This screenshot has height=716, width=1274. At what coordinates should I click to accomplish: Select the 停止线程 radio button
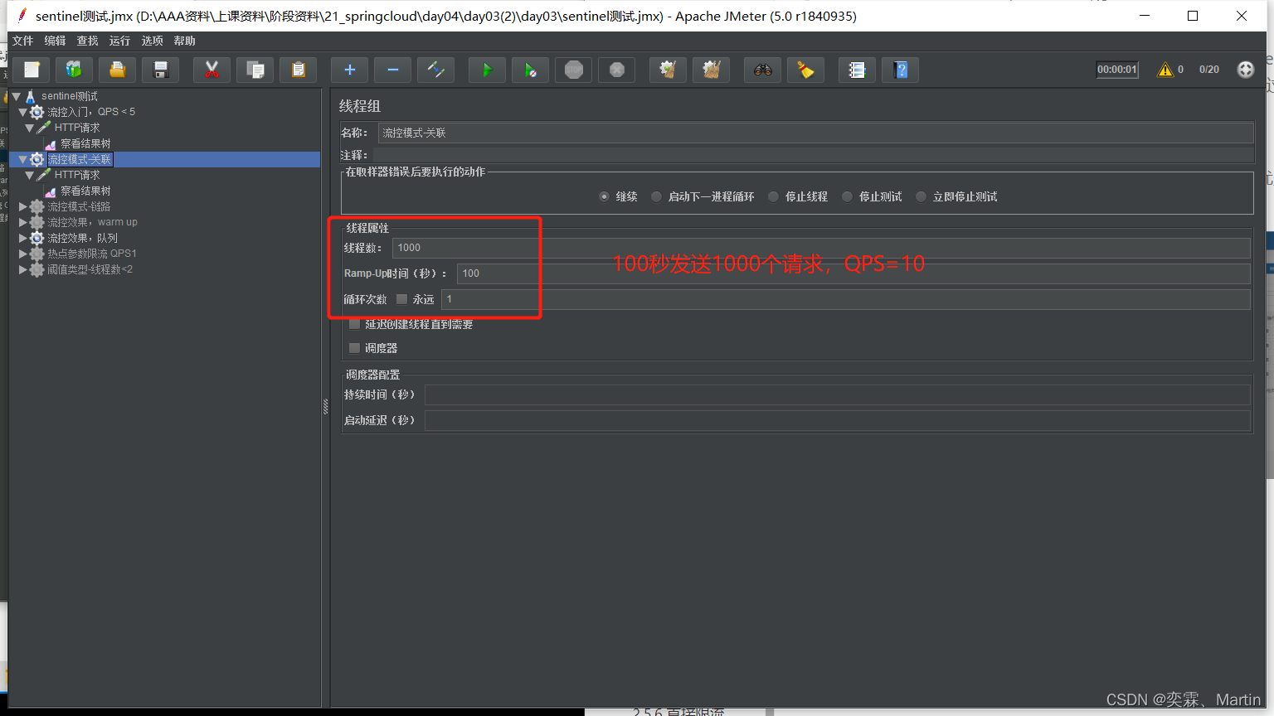pyautogui.click(x=774, y=196)
